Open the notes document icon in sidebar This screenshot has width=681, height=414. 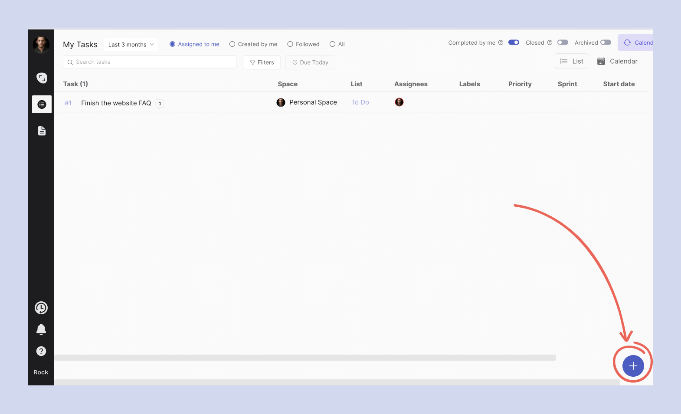(42, 130)
